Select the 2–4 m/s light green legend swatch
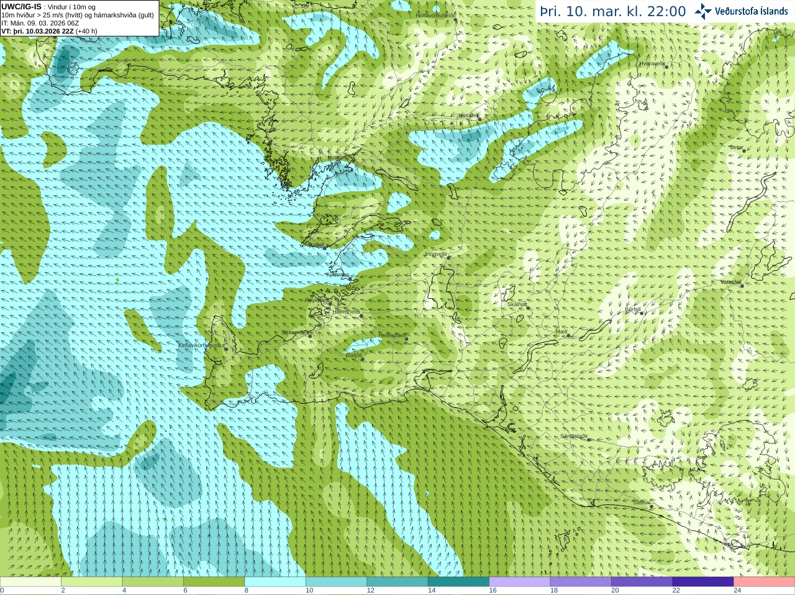 coord(91,582)
